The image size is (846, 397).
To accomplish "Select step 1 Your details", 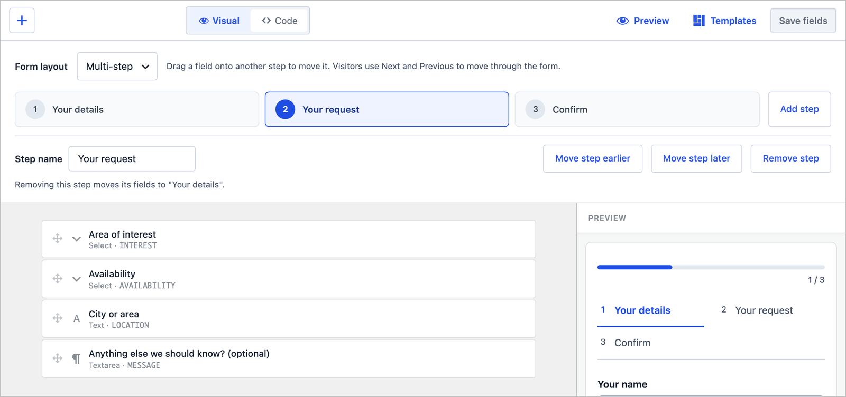I will 137,109.
